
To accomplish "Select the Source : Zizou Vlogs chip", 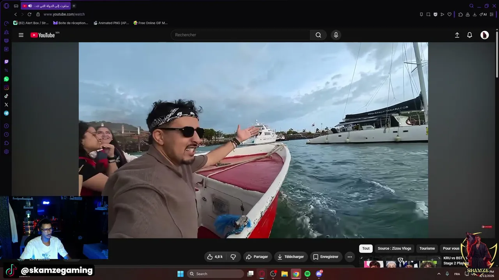I will pos(395,248).
